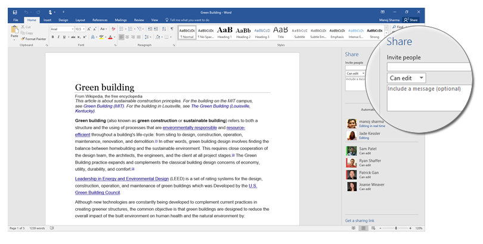483x244 pixels.
Task: Decrease font size with Shrink Font icon
Action: [95, 29]
